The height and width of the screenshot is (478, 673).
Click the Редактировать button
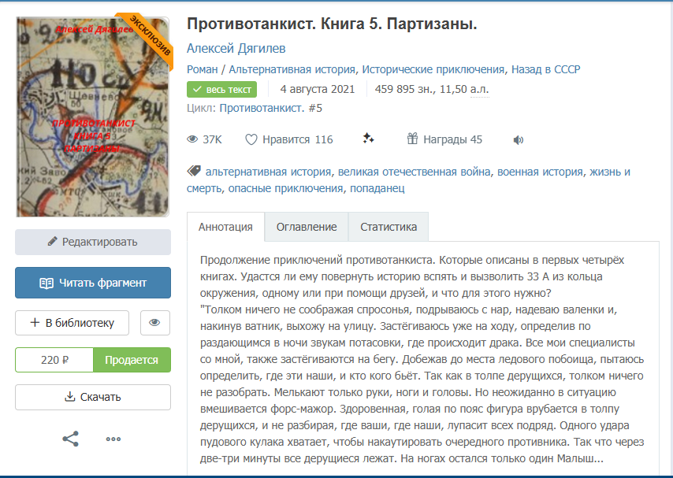(92, 242)
